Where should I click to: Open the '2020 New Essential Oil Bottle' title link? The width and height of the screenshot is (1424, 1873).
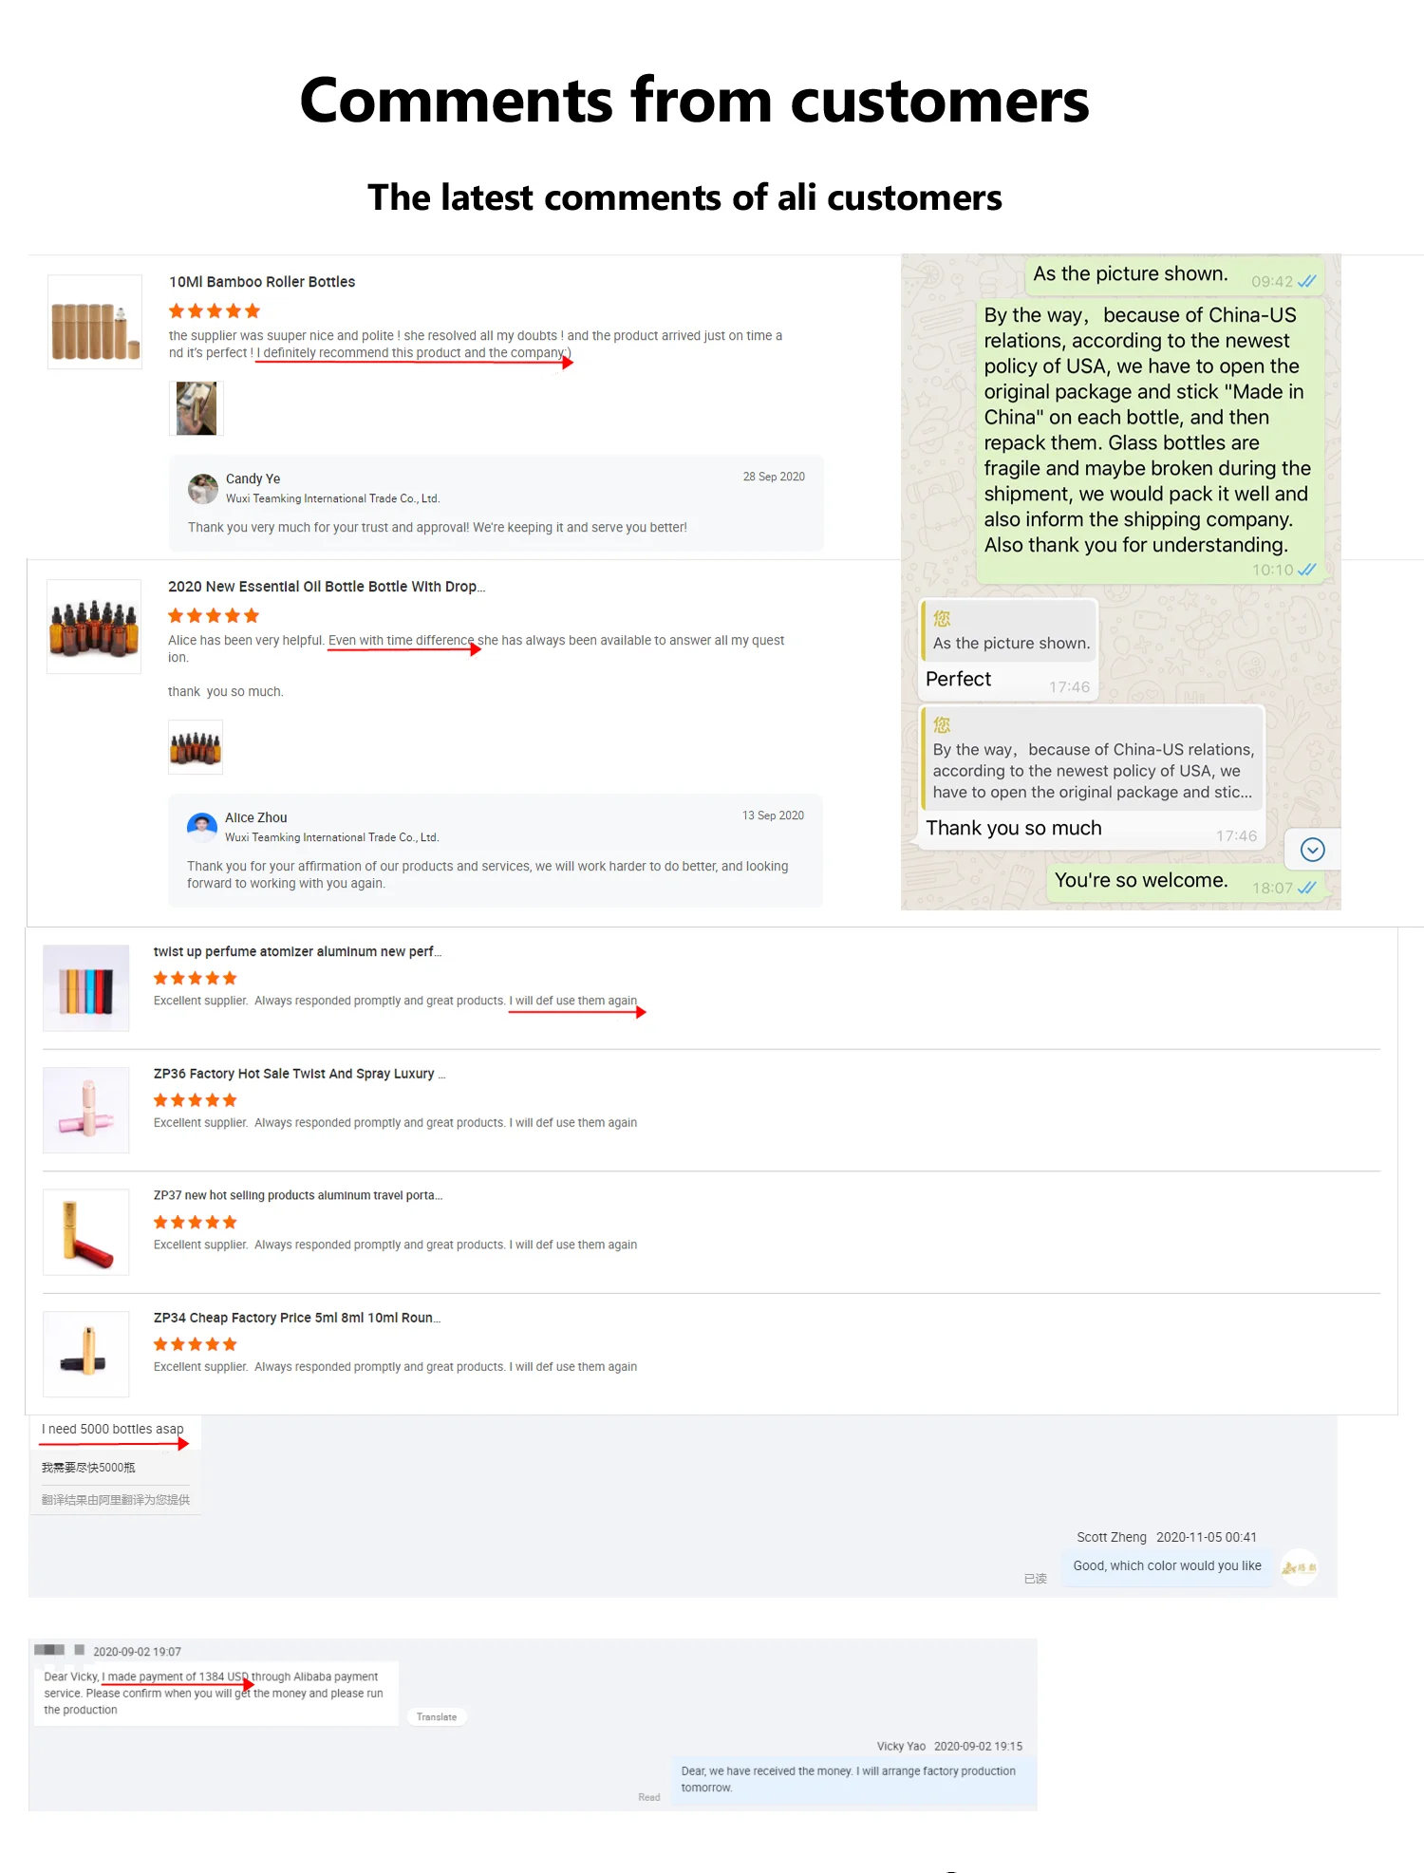pyautogui.click(x=327, y=587)
